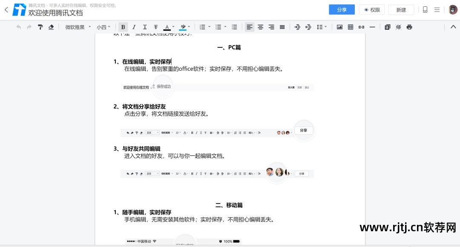Open the print dialog
Viewport: 460px width, 247px height.
pos(409,27)
